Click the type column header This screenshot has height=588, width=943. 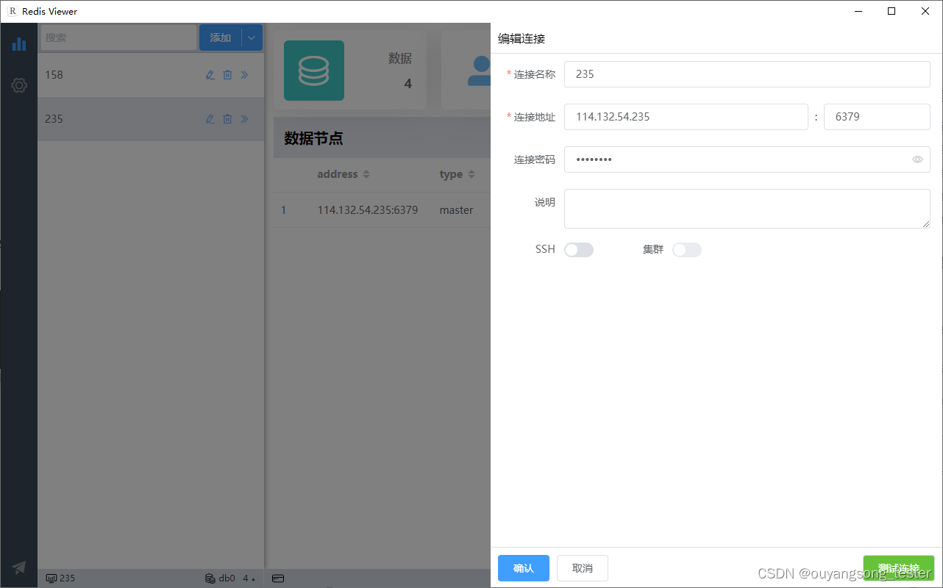pos(451,174)
